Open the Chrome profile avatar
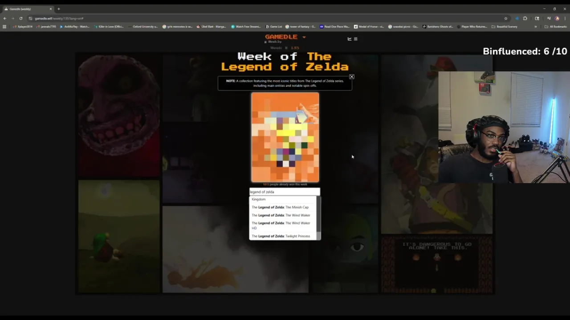This screenshot has height=320, width=570. click(557, 18)
